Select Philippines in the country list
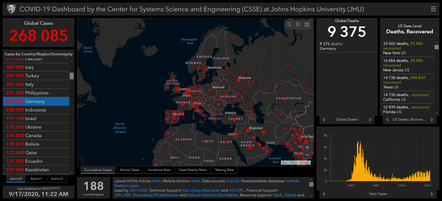Viewport: 442px width, 201px height. 36,93
